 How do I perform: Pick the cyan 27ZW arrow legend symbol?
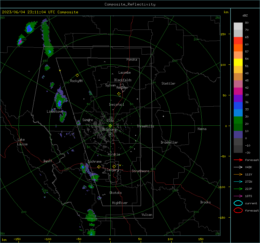[x=238, y=182]
